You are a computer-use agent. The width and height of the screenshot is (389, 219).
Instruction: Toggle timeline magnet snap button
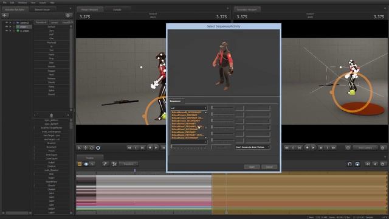[350, 164]
